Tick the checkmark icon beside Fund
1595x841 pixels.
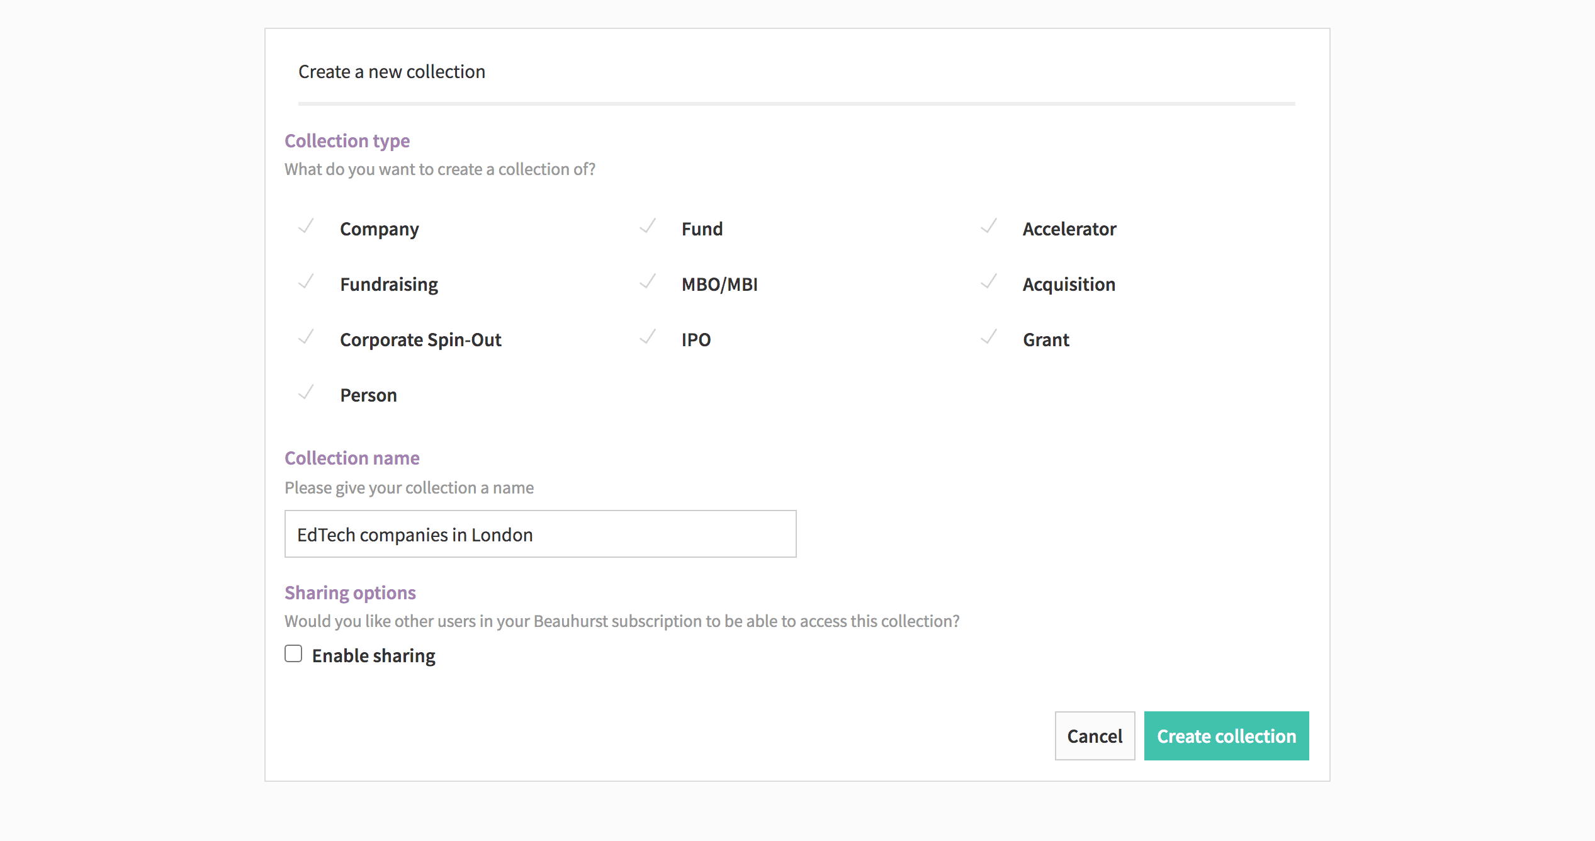pos(648,227)
